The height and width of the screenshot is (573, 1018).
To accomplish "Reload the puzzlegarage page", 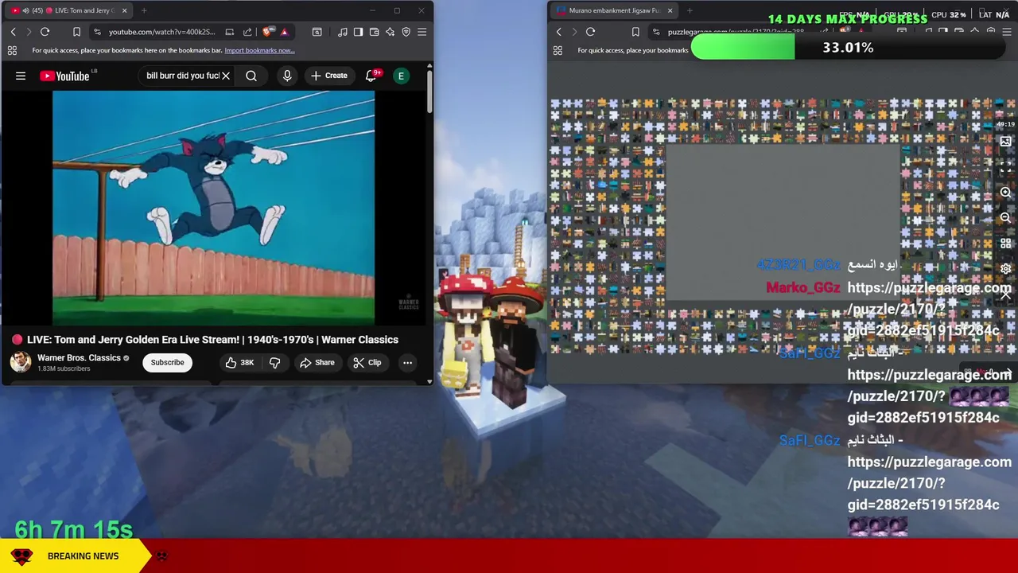I will [x=590, y=32].
